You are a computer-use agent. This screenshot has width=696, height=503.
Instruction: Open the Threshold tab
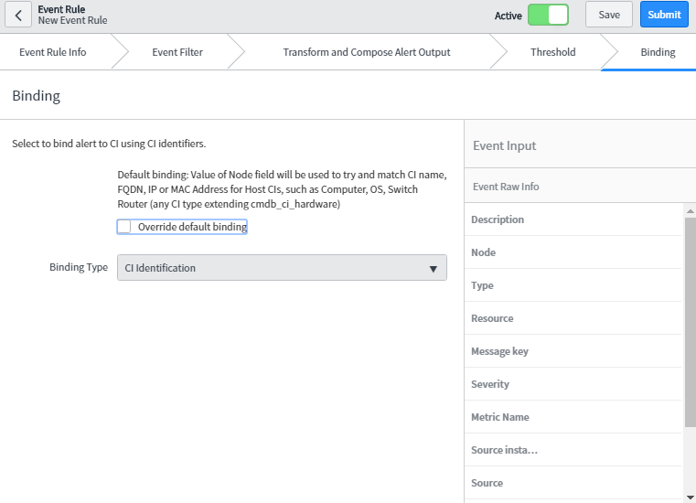click(x=552, y=52)
